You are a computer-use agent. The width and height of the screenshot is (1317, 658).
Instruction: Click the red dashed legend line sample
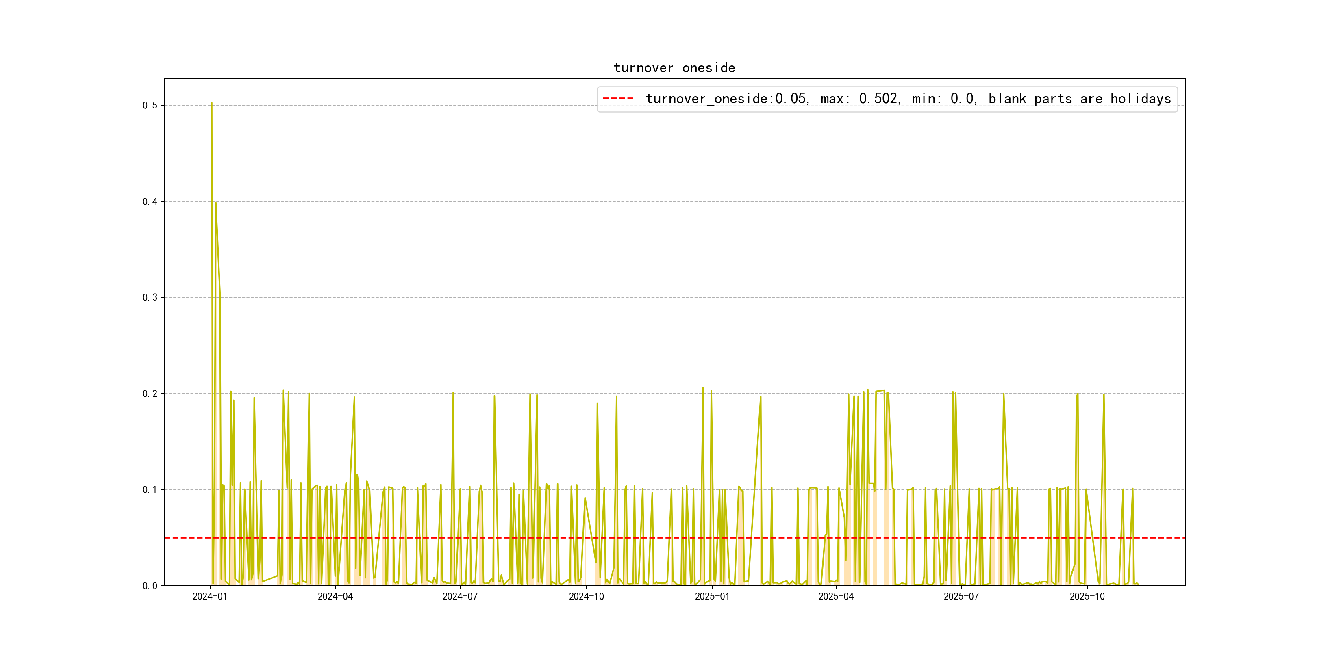tap(617, 99)
